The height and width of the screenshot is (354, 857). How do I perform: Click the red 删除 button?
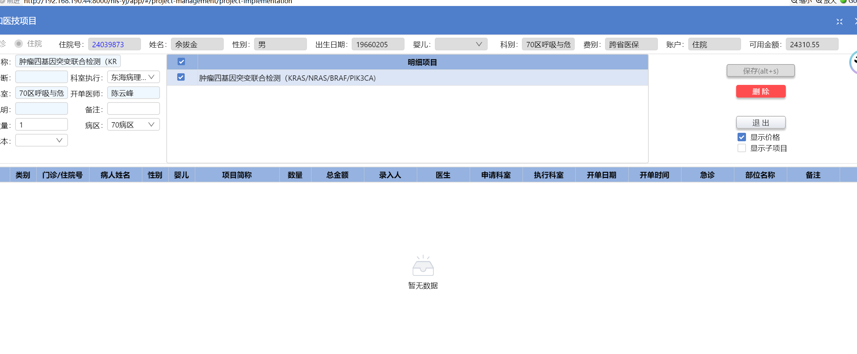pos(760,92)
